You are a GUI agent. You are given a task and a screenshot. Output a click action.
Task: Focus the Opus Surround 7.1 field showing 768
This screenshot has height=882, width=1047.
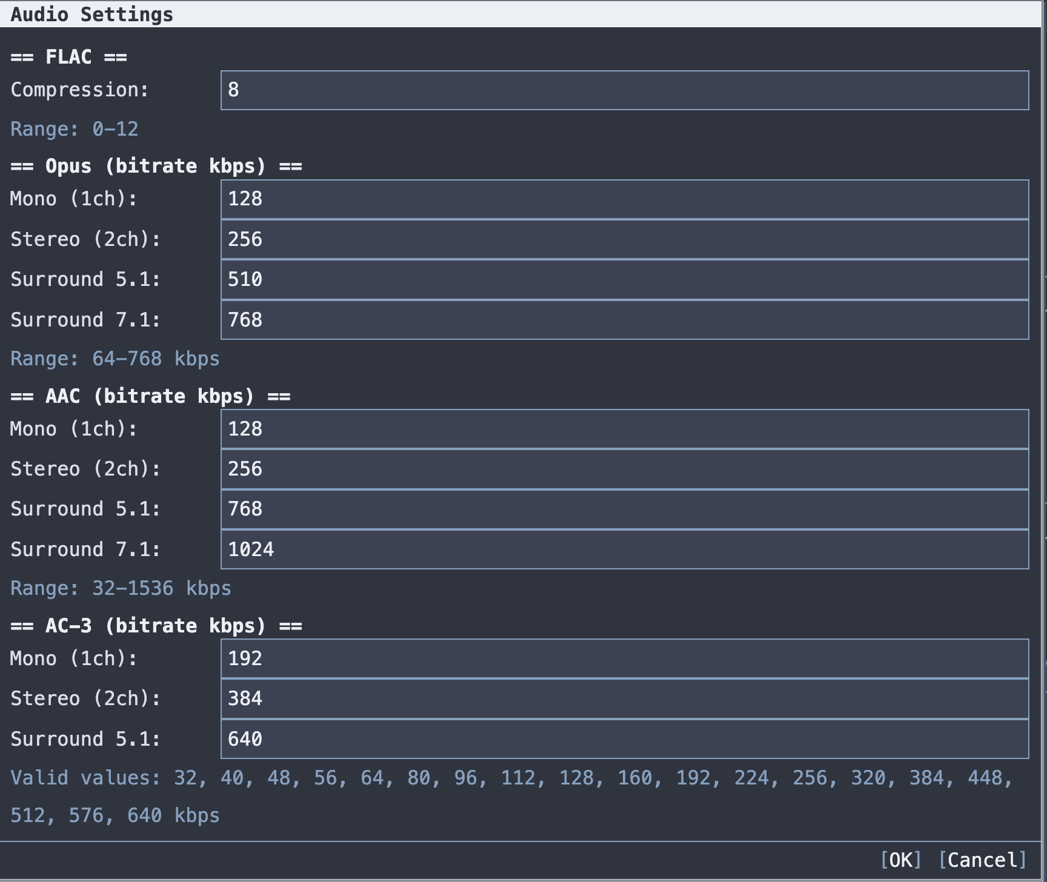(x=625, y=320)
